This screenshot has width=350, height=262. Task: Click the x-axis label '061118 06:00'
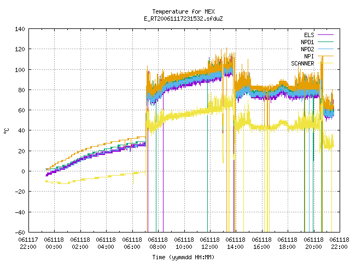coord(132,243)
